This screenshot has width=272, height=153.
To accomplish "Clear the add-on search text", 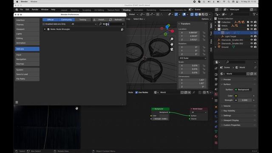I will (123, 24).
